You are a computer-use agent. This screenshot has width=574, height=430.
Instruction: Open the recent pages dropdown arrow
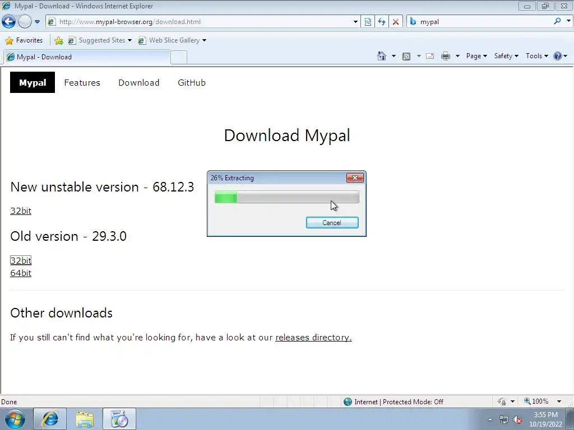point(38,22)
